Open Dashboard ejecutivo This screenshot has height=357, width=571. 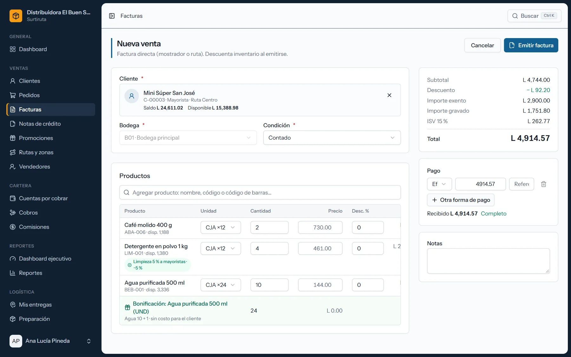click(x=51, y=259)
